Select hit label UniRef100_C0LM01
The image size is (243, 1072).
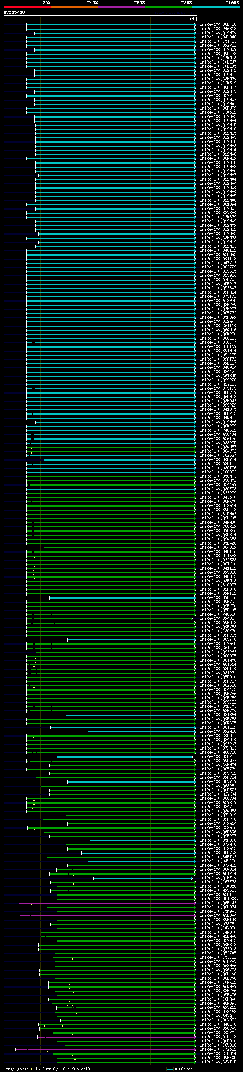pos(218,736)
